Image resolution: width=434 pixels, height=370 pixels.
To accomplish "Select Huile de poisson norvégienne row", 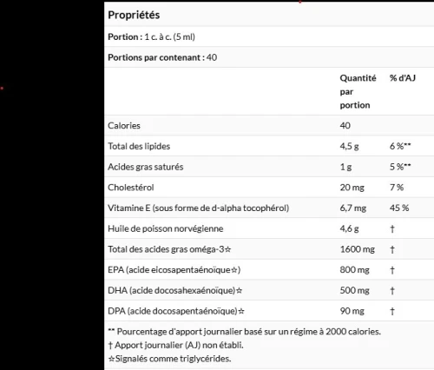I will [269, 228].
